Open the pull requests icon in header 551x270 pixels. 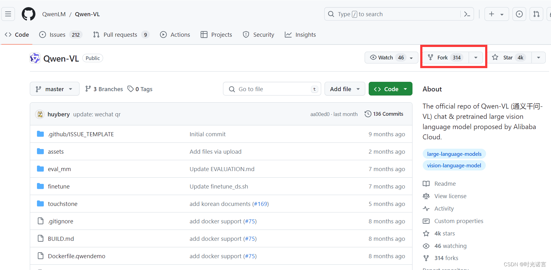(536, 14)
